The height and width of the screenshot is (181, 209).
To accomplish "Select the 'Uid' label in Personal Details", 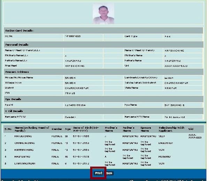I will point(127,66).
